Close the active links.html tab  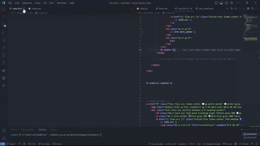(191, 9)
